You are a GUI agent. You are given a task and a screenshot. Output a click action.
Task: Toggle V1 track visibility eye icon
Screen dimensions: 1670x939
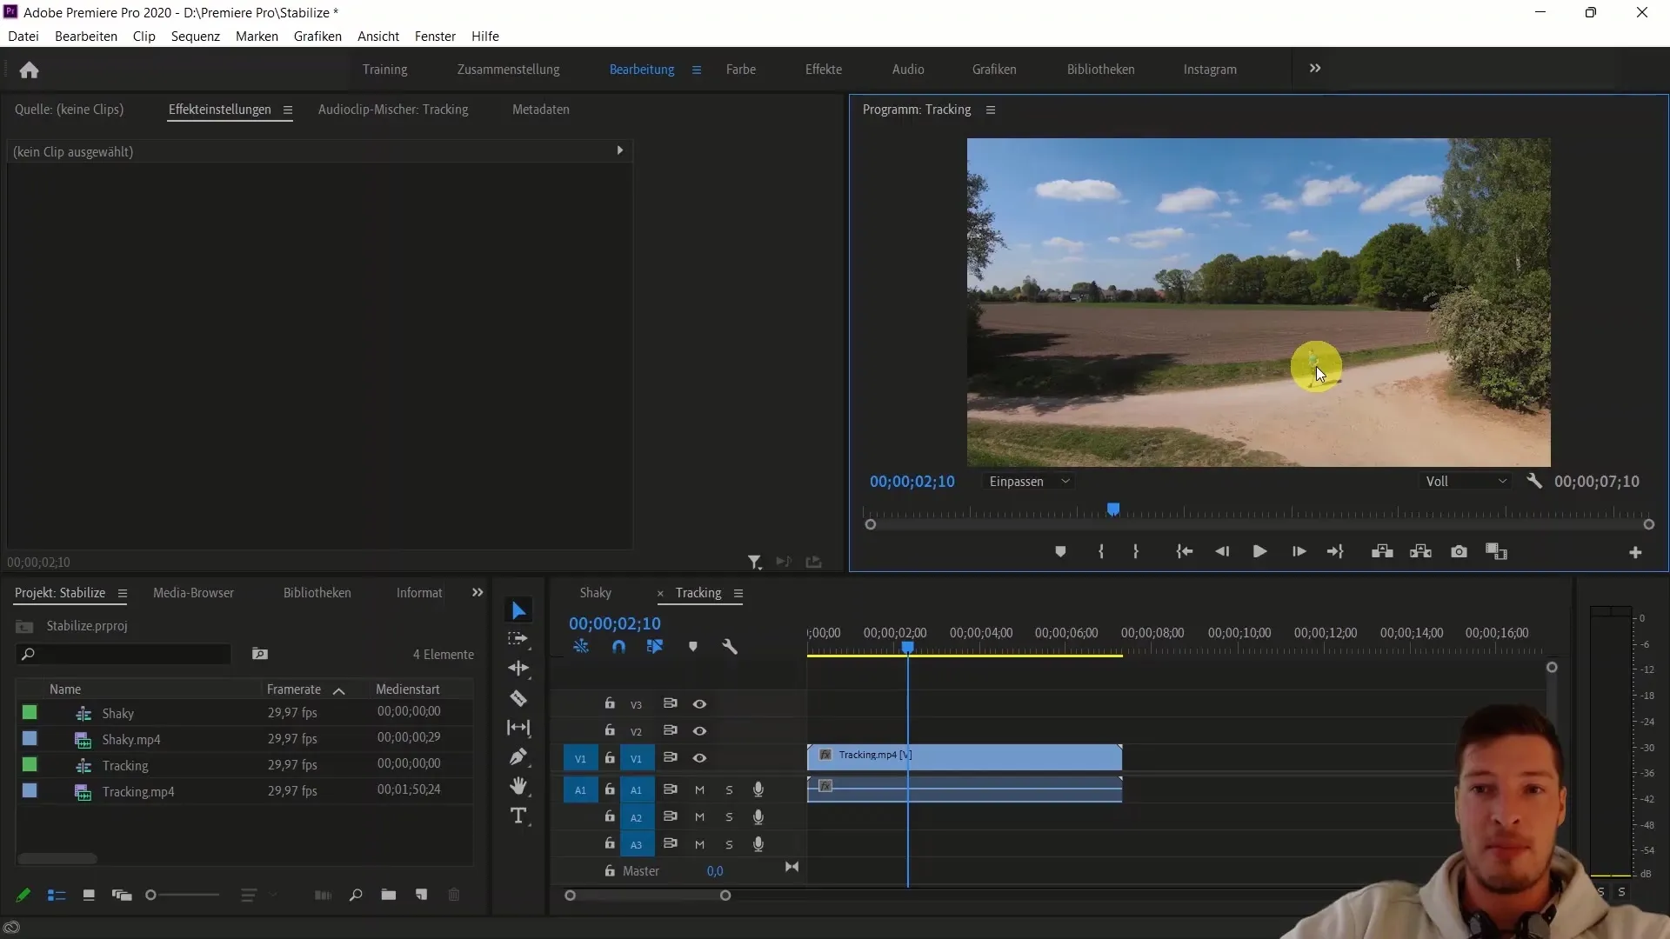tap(699, 756)
